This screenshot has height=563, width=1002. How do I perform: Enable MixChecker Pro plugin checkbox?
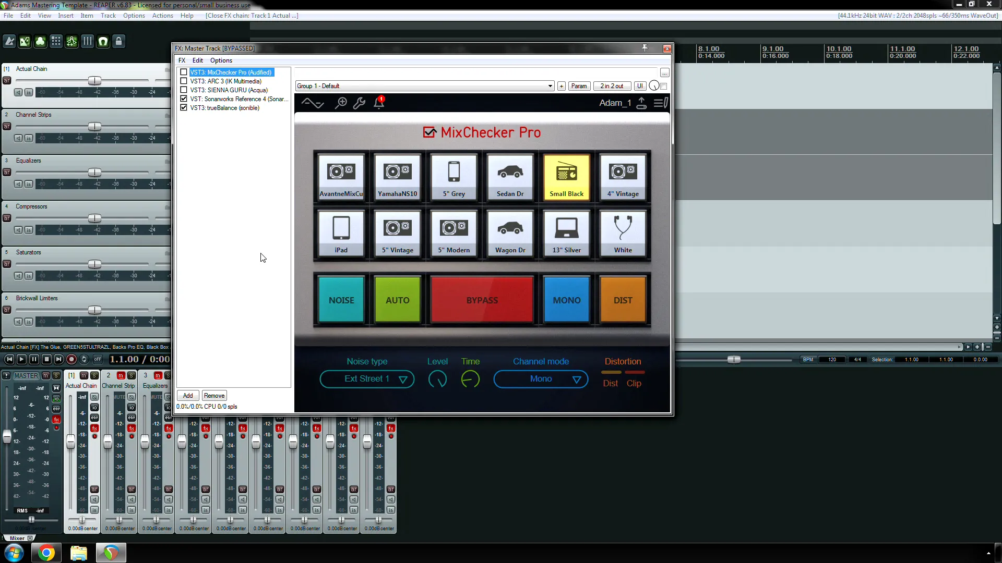pyautogui.click(x=184, y=72)
